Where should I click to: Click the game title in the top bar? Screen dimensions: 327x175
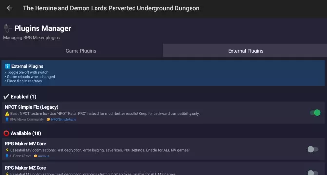(111, 8)
